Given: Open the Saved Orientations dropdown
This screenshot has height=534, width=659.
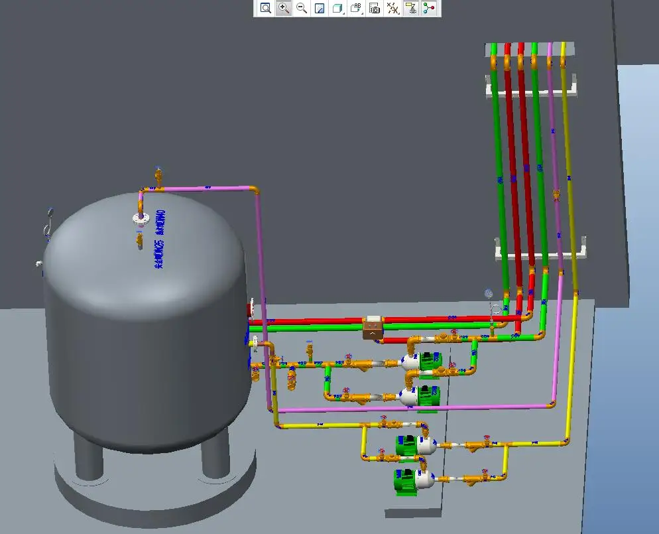Looking at the screenshot, I should [x=356, y=8].
